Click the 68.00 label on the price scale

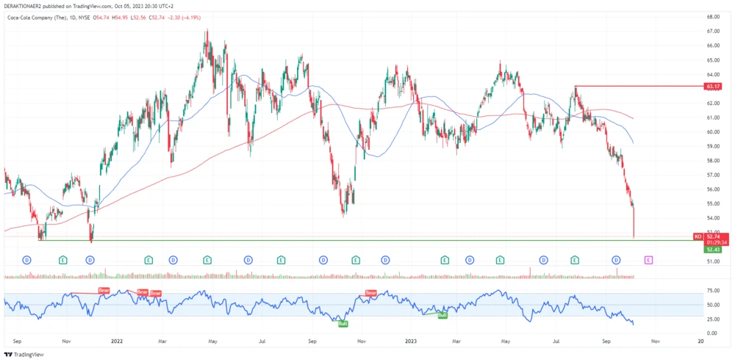pos(711,16)
